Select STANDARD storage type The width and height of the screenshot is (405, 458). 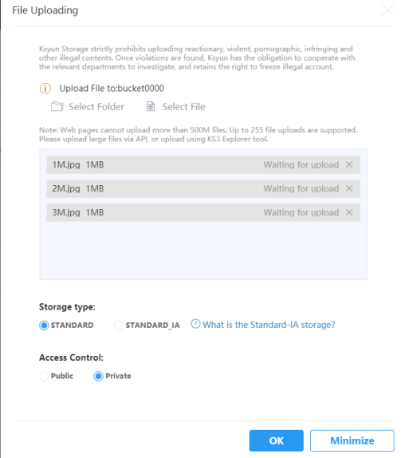click(44, 325)
